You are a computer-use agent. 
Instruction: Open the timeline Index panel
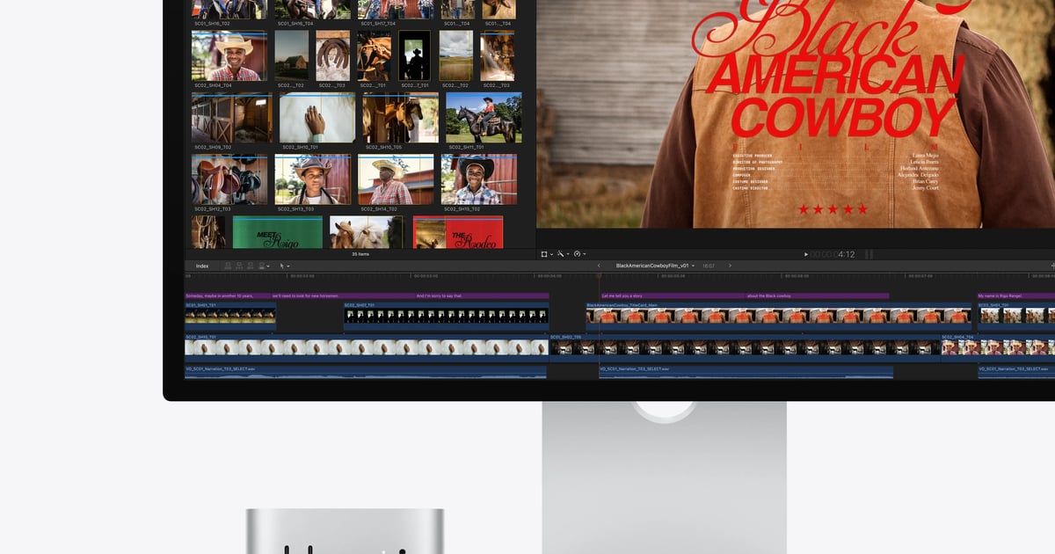click(x=202, y=266)
